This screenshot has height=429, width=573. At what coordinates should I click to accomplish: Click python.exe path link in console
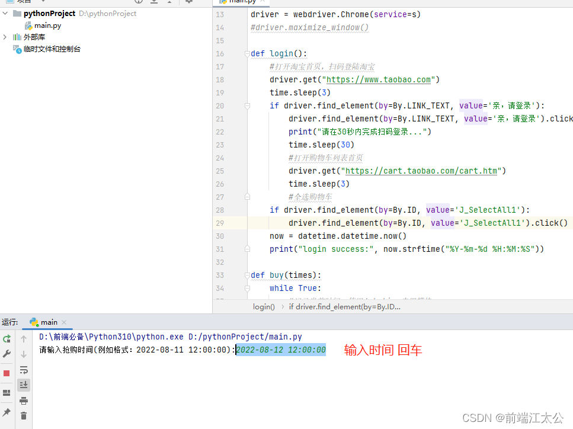point(111,337)
